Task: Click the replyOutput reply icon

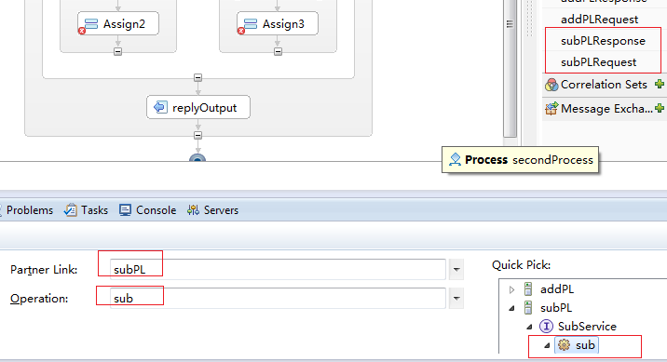Action: point(160,107)
